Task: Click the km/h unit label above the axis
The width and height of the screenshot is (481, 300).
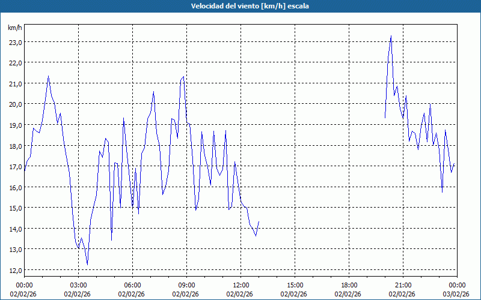Action: coord(15,28)
